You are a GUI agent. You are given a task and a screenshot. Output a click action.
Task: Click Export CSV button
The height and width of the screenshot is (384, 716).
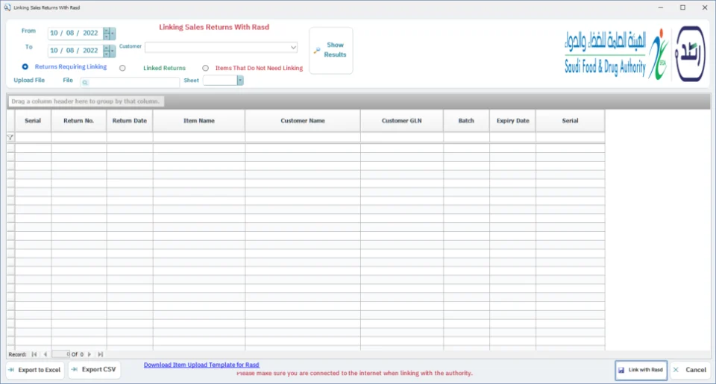(95, 369)
